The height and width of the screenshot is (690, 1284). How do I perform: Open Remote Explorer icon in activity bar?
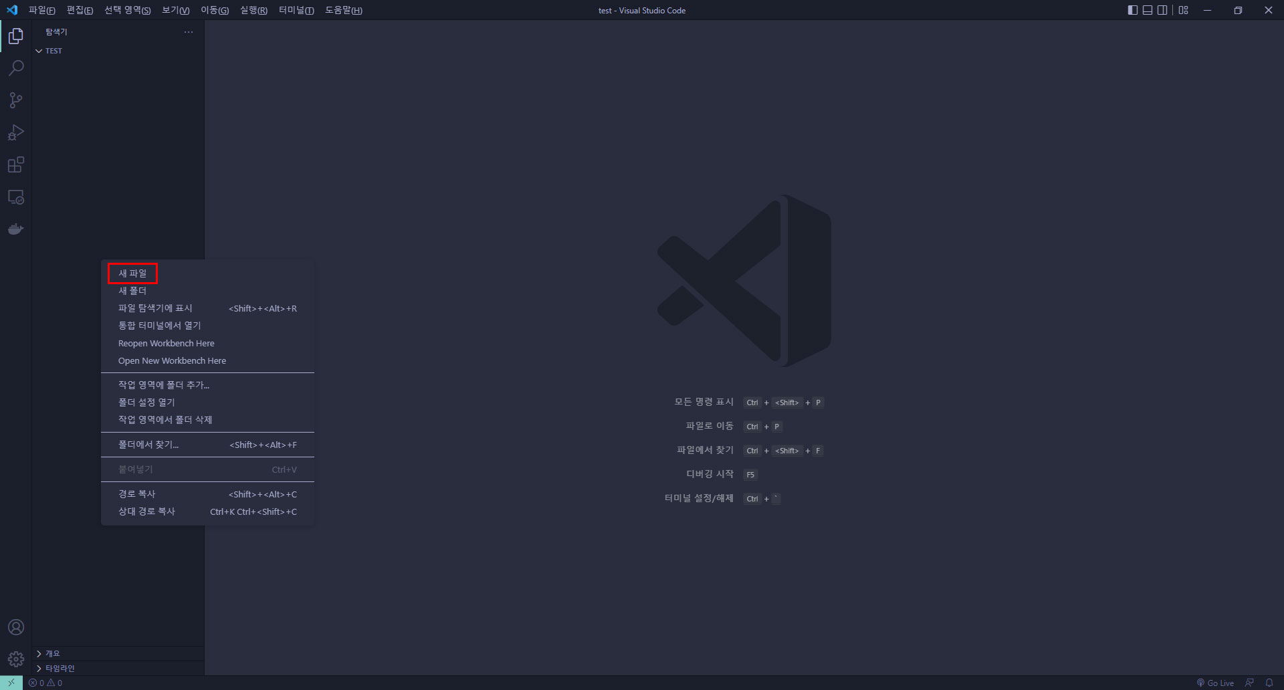(16, 197)
